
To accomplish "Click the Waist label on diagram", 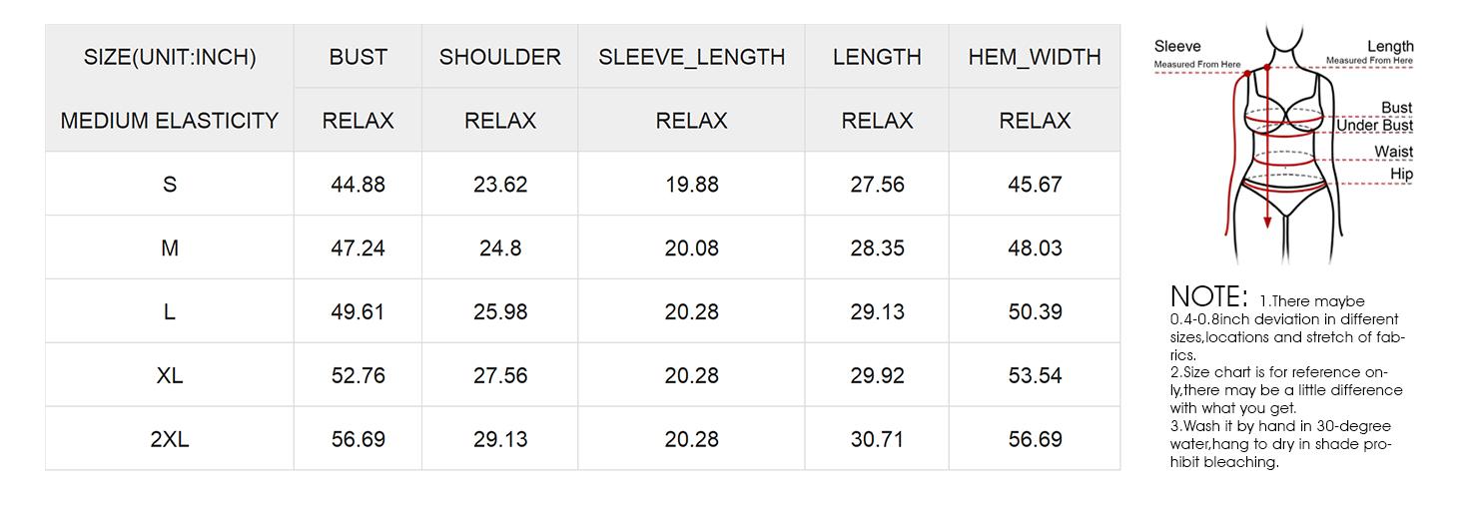I will click(1393, 152).
